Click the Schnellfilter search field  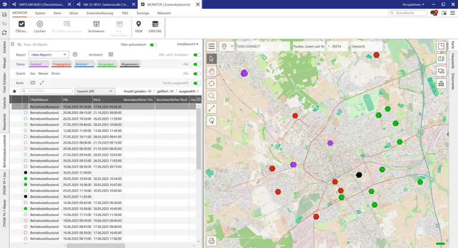[x=47, y=91]
